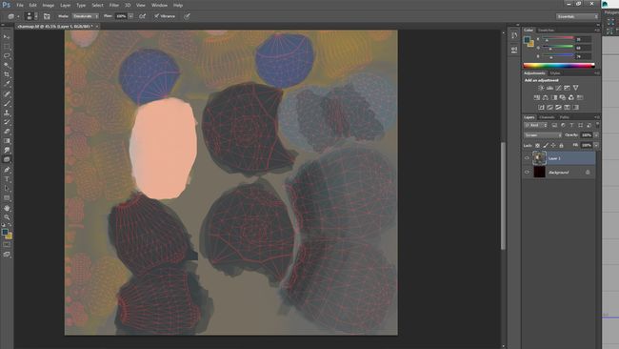Toggle Background layer visibility eye
This screenshot has width=619, height=349.
coord(527,173)
